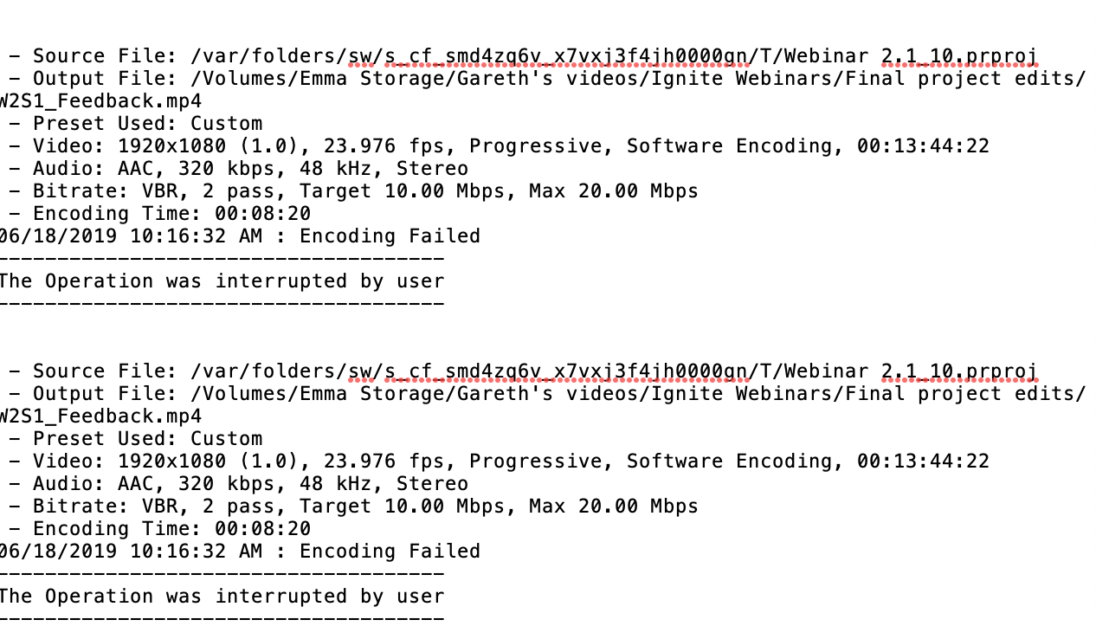This screenshot has width=1096, height=639.
Task: Click "AAC, 320 kbps" in the first Audio line
Action: (197, 169)
